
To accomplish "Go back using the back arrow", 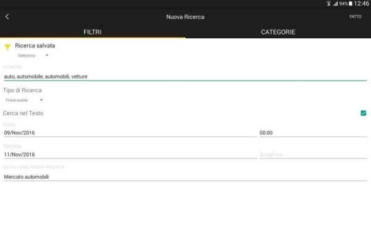I will coord(7,17).
